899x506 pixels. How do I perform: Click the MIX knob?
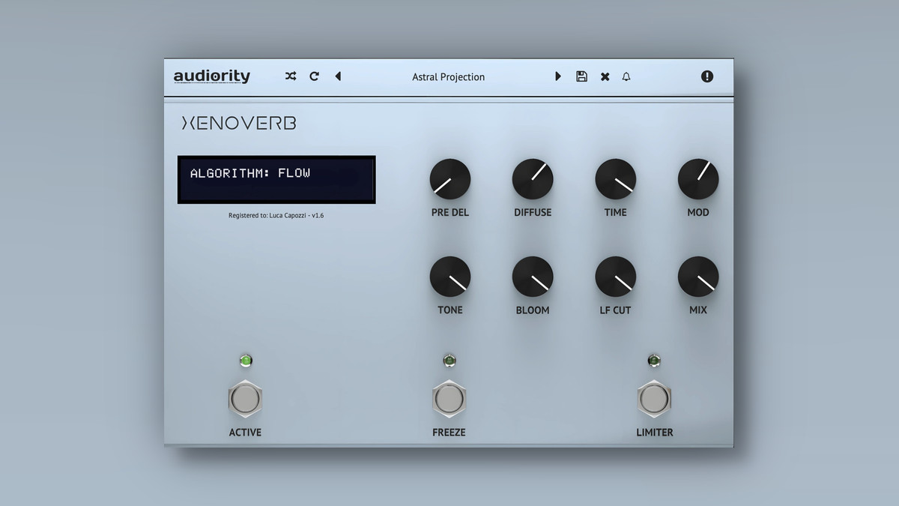click(698, 277)
